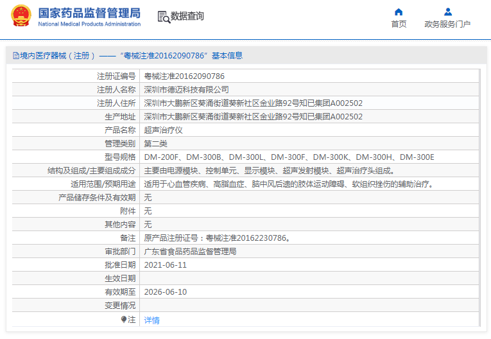
Task: Select registration number value 粤械注准20162090786
Action: [184, 76]
